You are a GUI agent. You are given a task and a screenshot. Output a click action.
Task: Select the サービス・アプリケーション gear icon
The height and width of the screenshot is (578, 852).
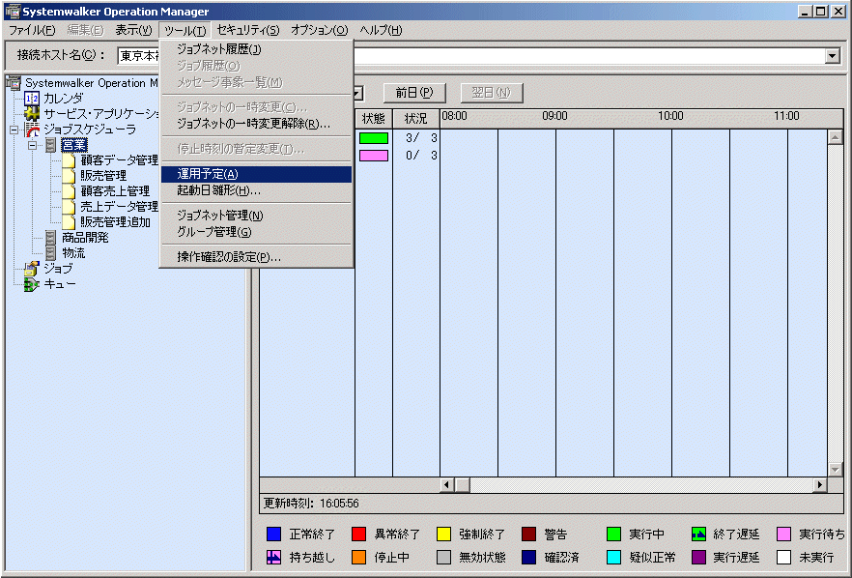32,114
